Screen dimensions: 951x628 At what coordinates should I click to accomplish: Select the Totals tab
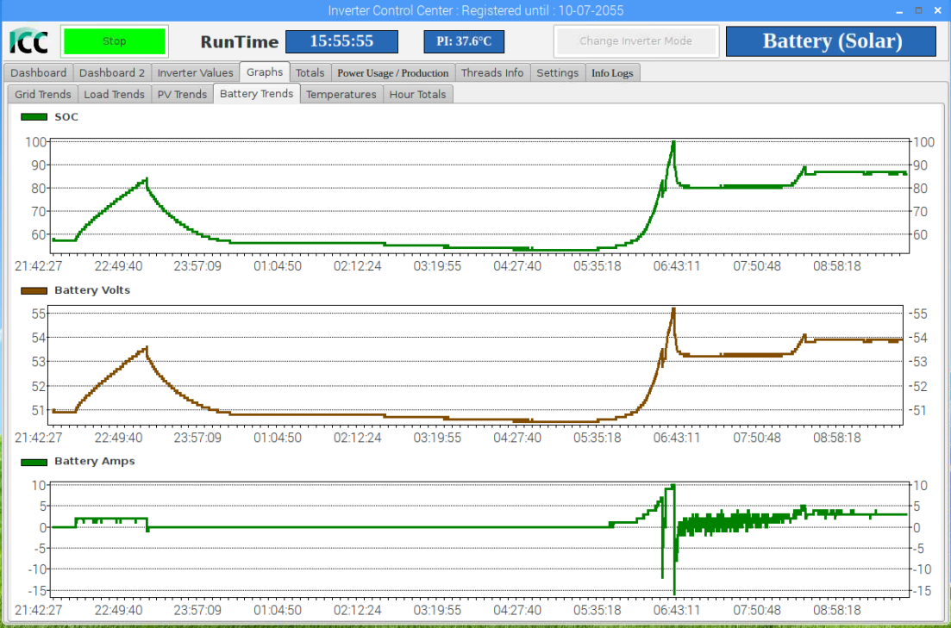point(310,73)
